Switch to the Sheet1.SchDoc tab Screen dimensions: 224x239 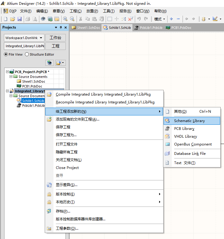86,28
